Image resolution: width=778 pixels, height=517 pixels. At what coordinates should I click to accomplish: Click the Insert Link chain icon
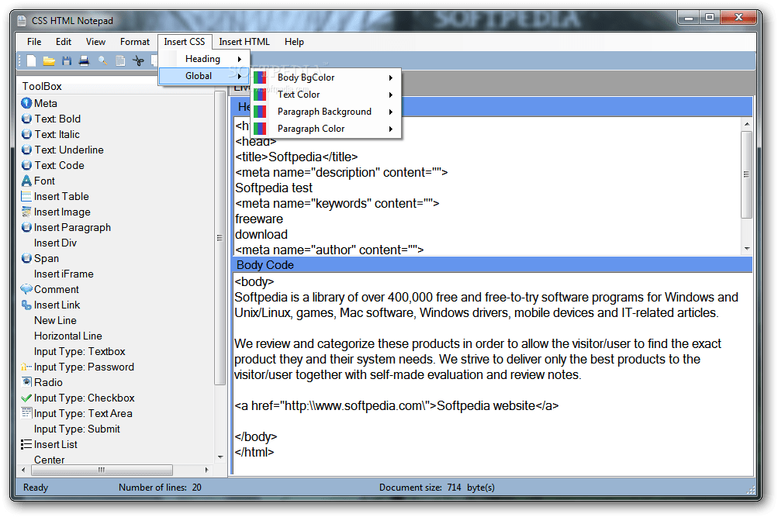pyautogui.click(x=27, y=305)
